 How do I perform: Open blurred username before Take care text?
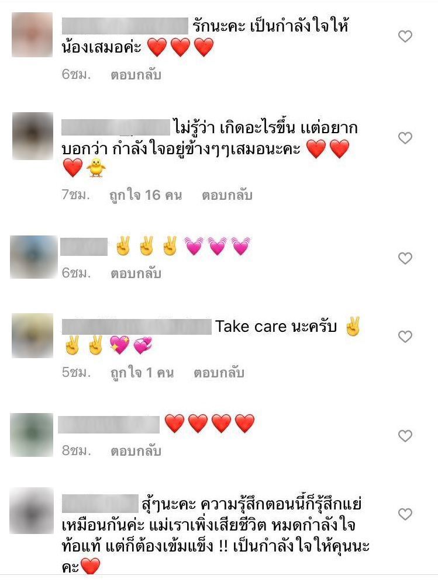pyautogui.click(x=137, y=327)
